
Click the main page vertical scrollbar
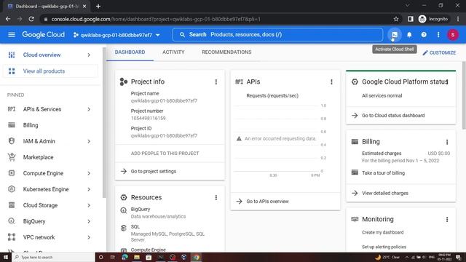(464, 95)
